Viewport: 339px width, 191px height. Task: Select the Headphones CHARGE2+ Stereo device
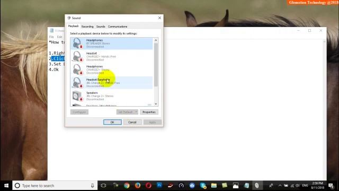pyautogui.click(x=112, y=70)
